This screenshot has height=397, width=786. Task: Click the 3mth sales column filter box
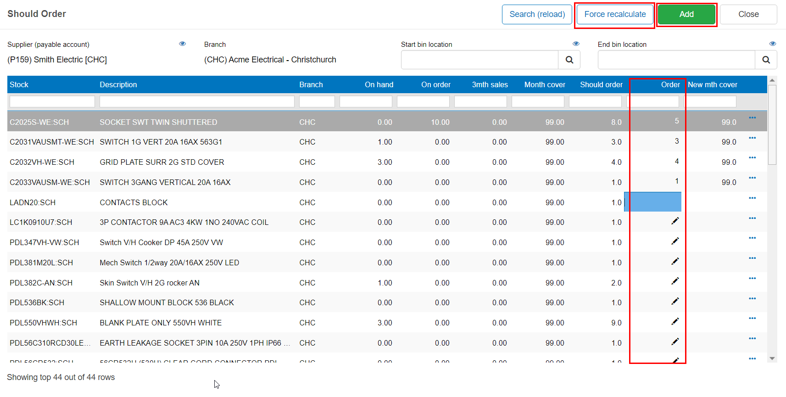click(480, 101)
